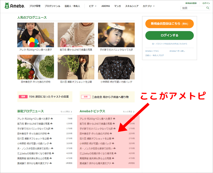Click icon after 宮崎謙介 in Amebaトピックス list
The width and height of the screenshot is (213, 173).
[113, 163]
